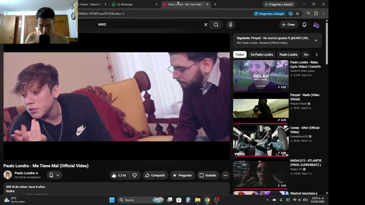365x205 pixels.
Task: Close the Stream - Watch Live tab
Action: pos(106,4)
